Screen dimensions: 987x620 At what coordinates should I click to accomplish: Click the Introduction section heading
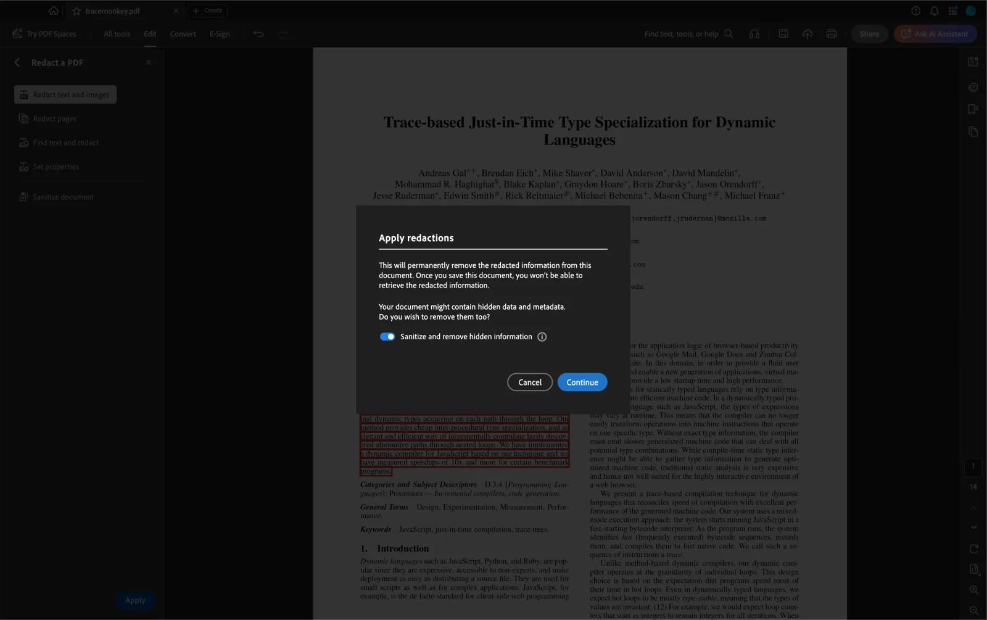tap(395, 548)
